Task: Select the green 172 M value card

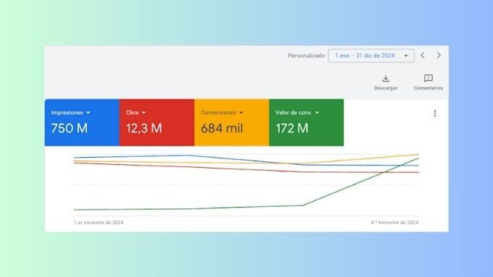Action: [306, 122]
